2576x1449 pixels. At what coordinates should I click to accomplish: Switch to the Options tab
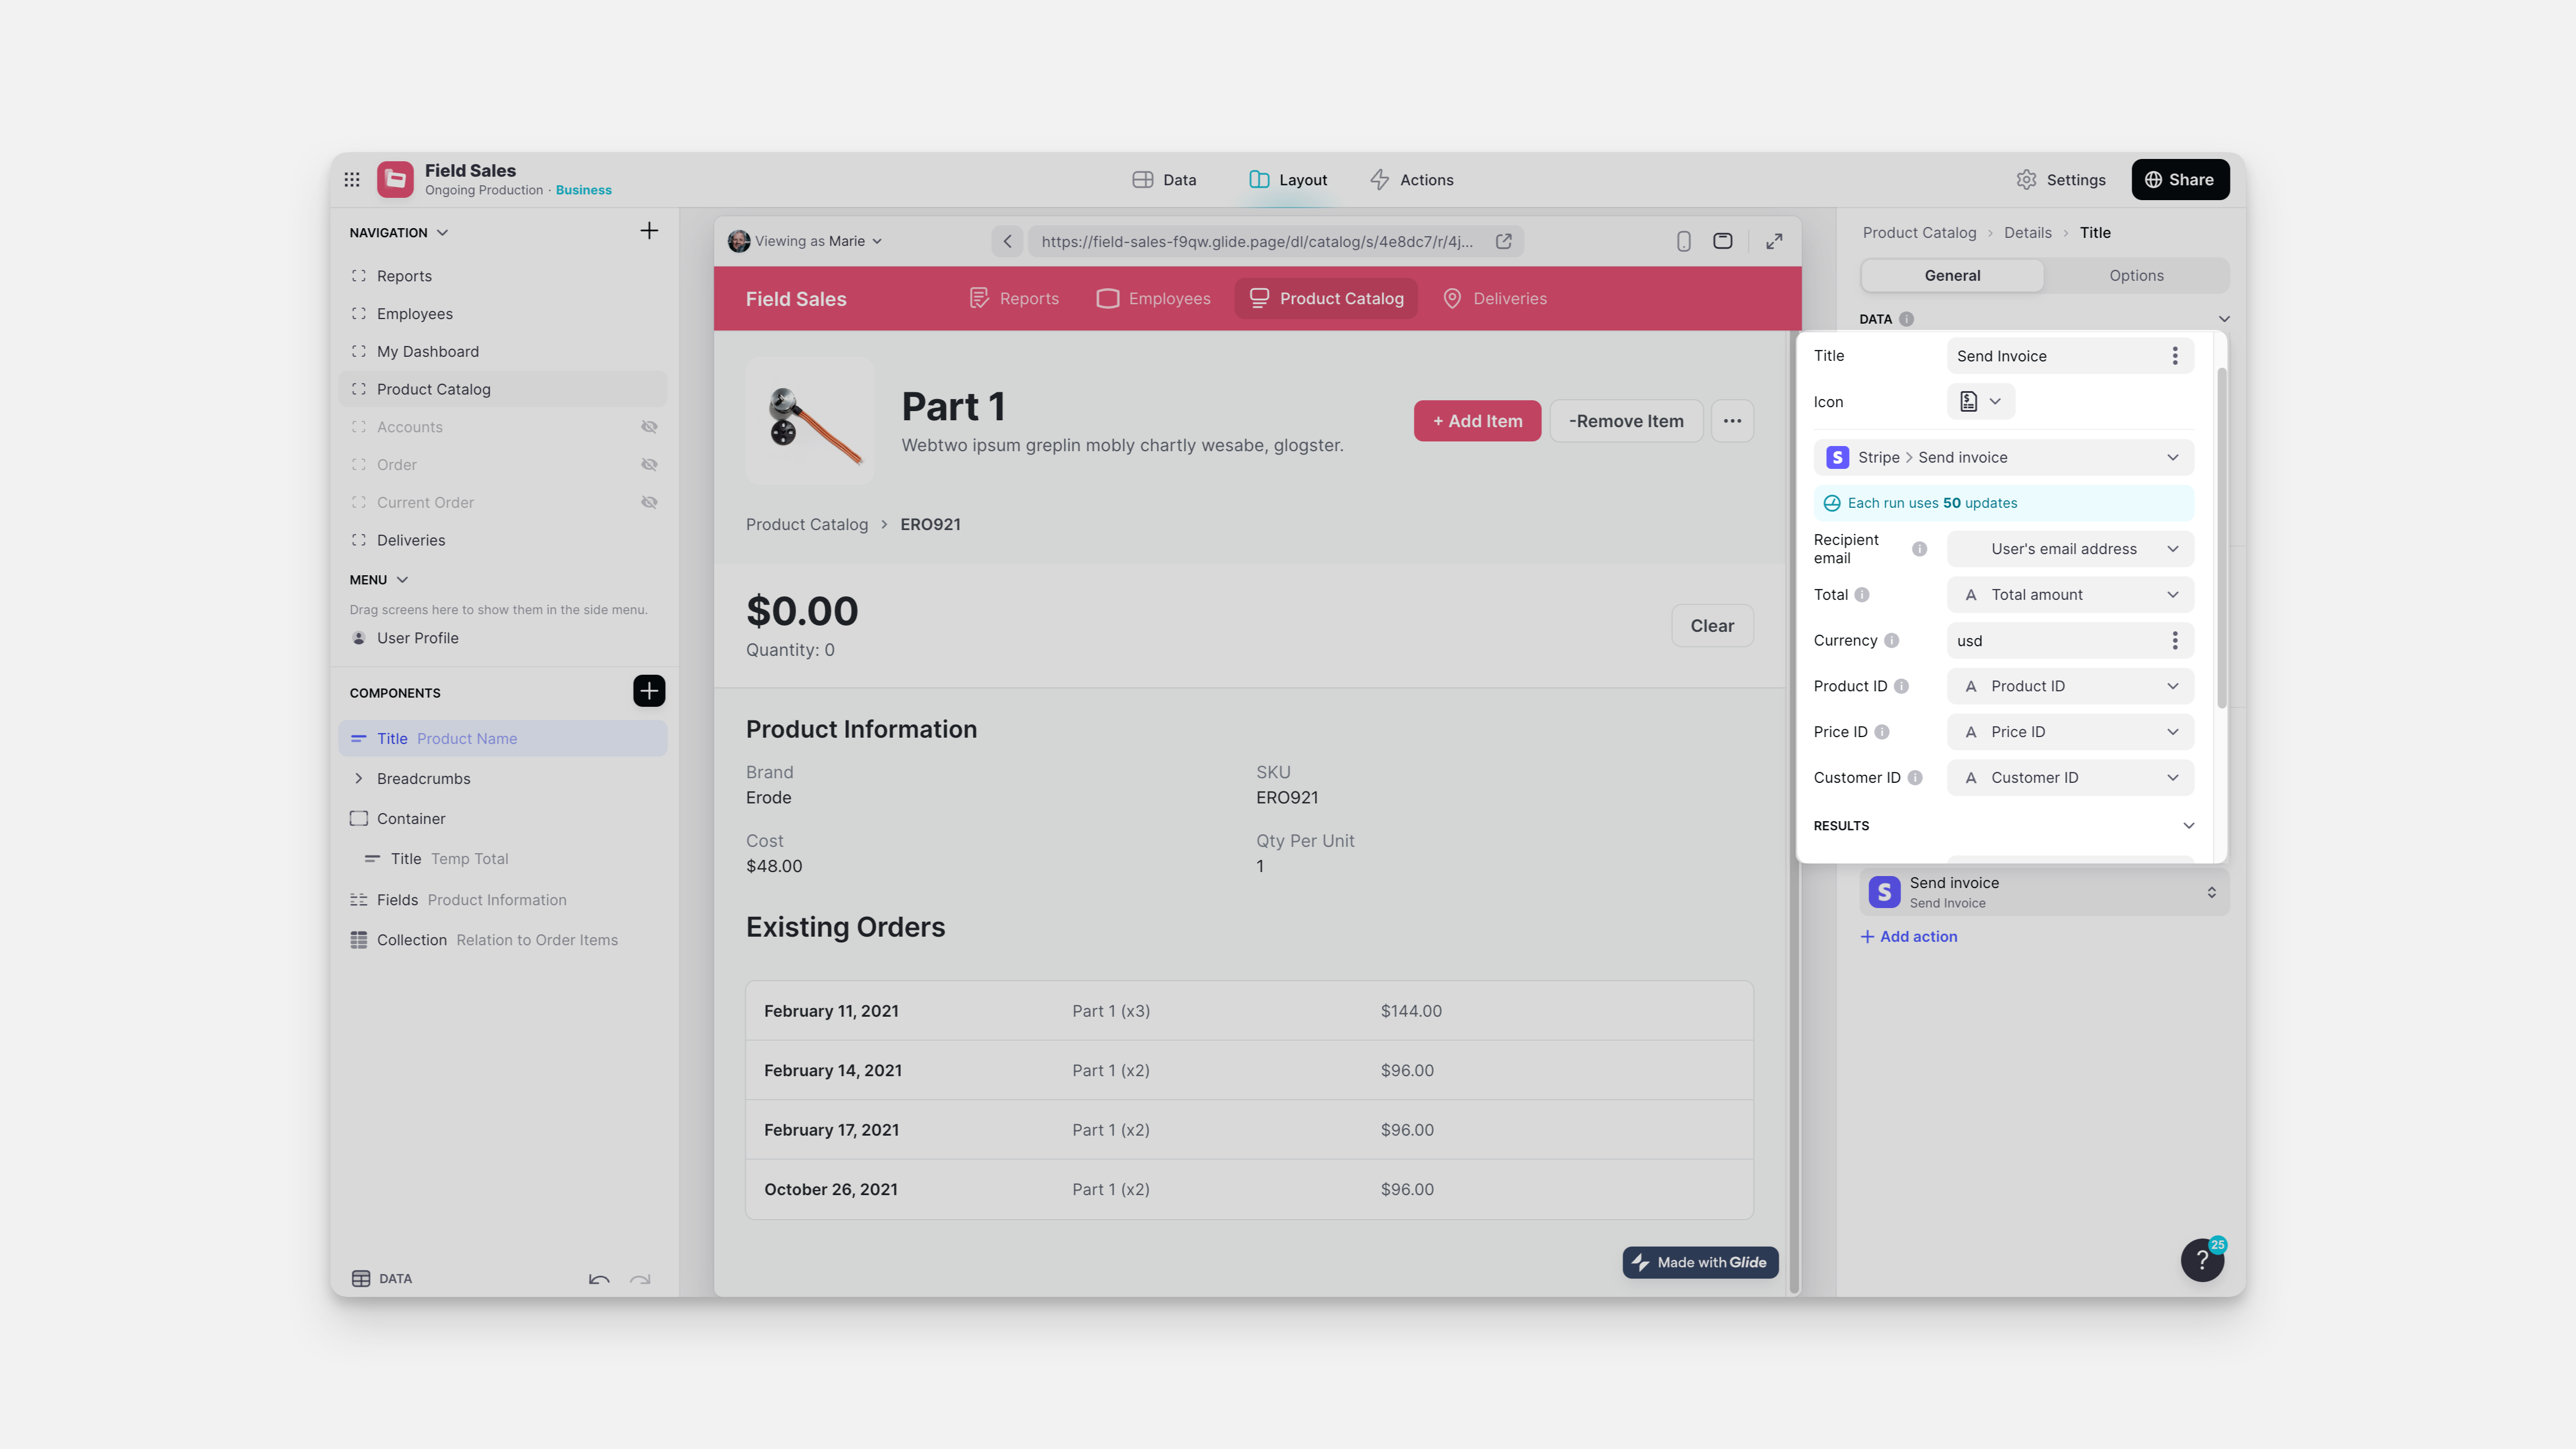tap(2136, 275)
